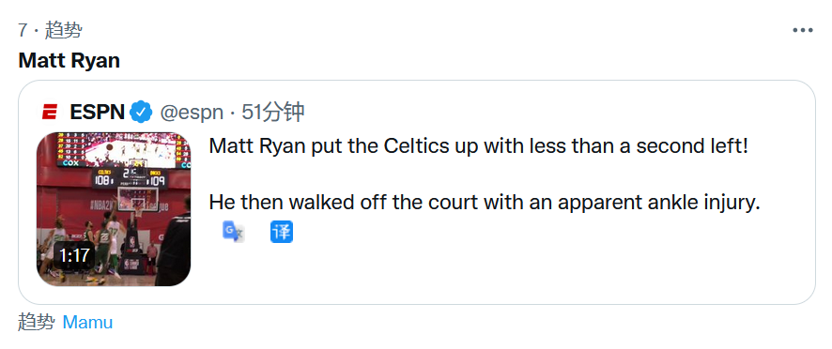Click the COX logo in the video preview
832x349 pixels.
(70, 163)
